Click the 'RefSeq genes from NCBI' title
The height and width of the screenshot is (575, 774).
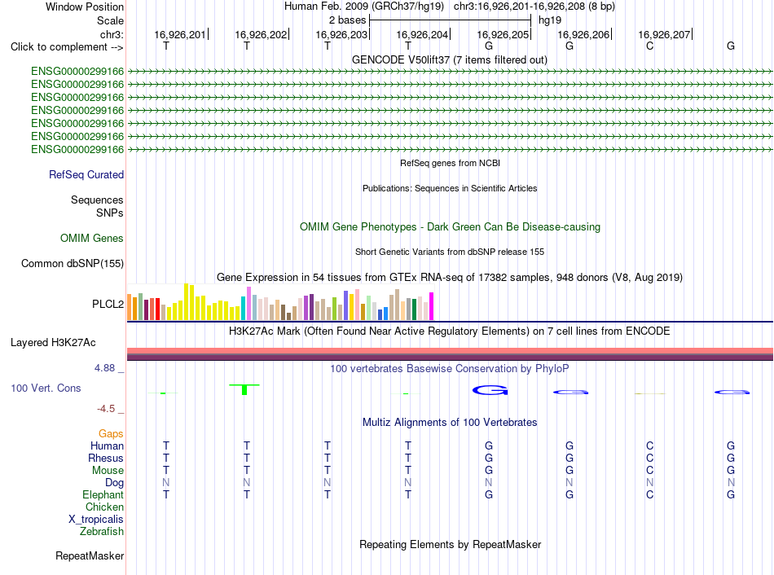point(450,163)
